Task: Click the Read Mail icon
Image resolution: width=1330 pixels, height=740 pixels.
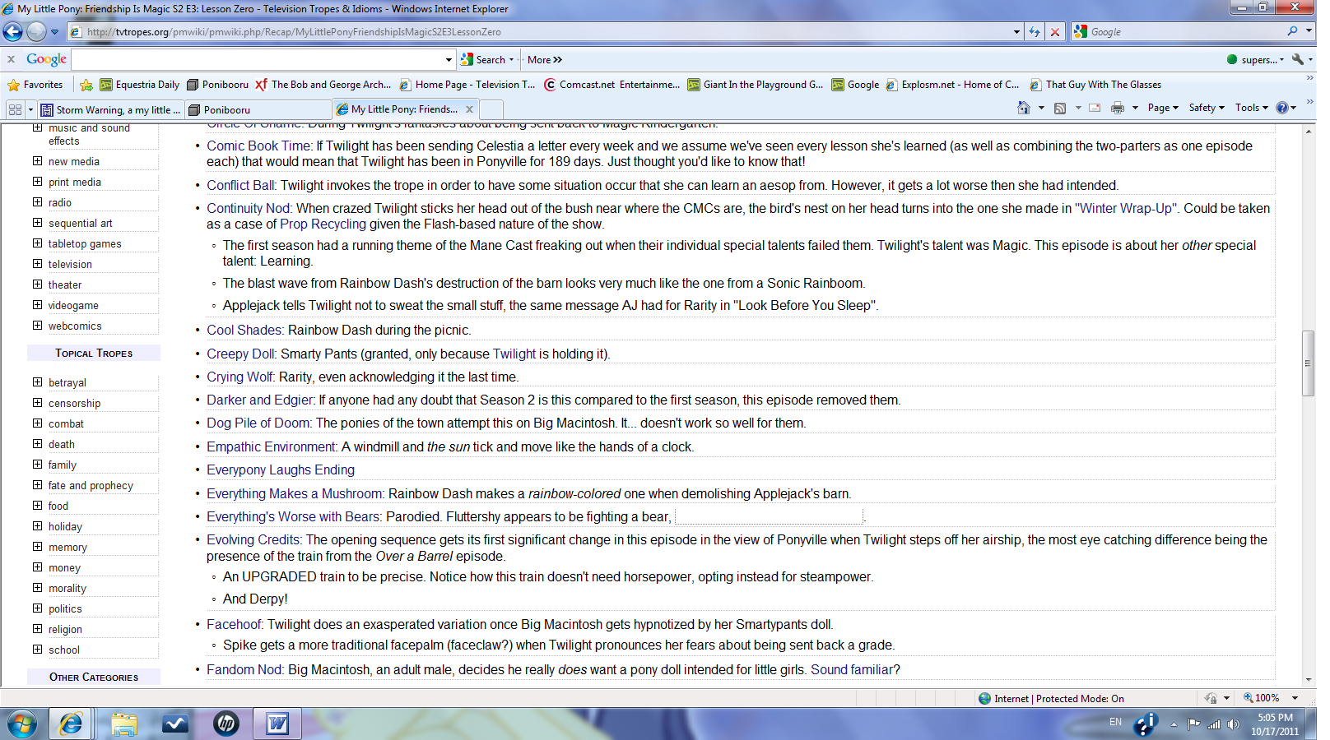Action: coord(1095,108)
